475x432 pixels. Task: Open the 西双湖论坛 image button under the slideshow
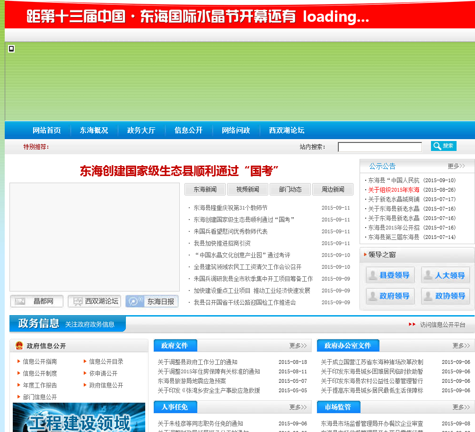pos(94,301)
